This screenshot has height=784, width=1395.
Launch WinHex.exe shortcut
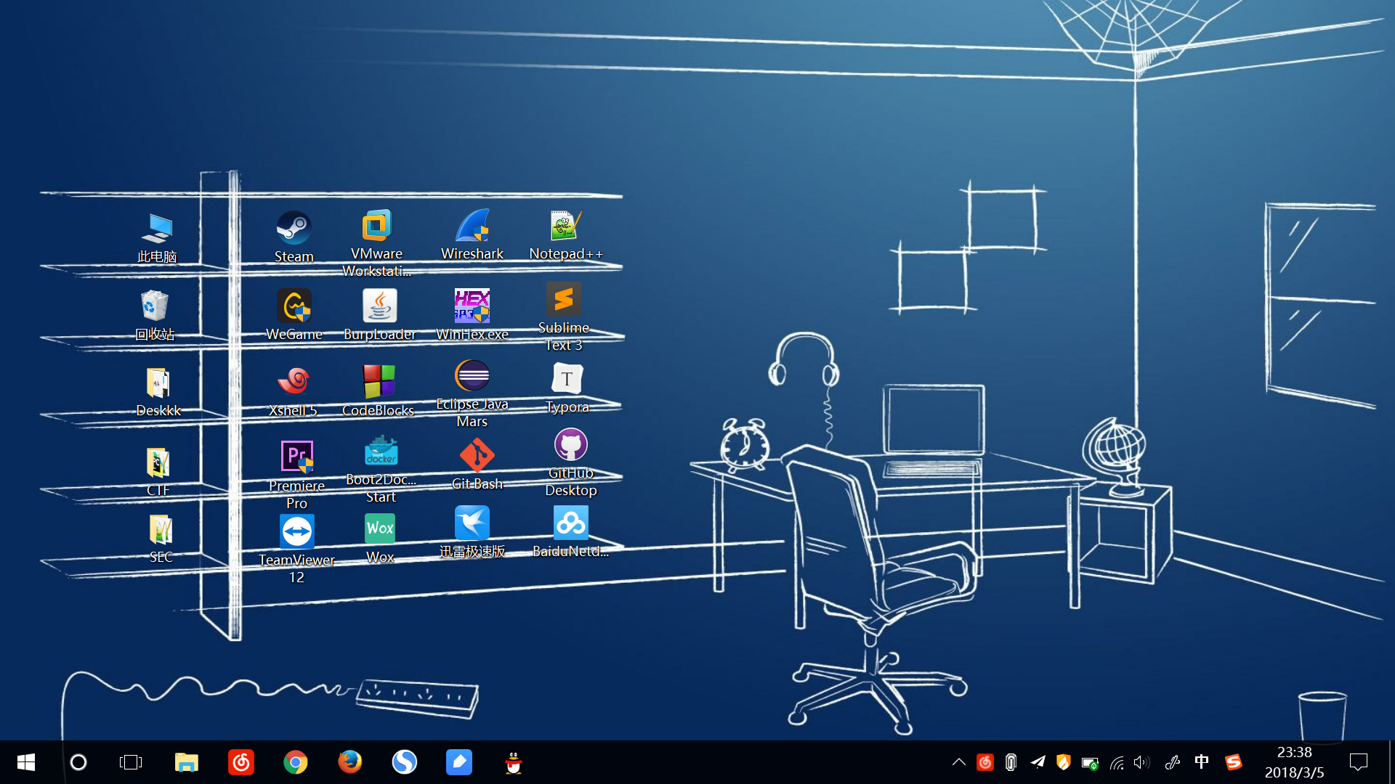point(472,315)
